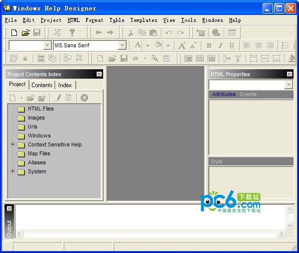
Task: Open the Templates menu
Action: point(144,20)
